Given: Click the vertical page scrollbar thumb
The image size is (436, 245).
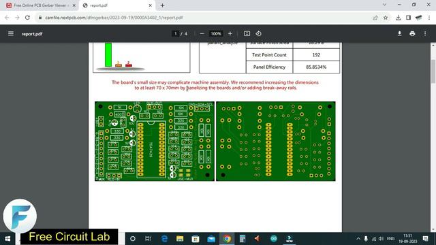Looking at the screenshot, I should pyautogui.click(x=433, y=71).
